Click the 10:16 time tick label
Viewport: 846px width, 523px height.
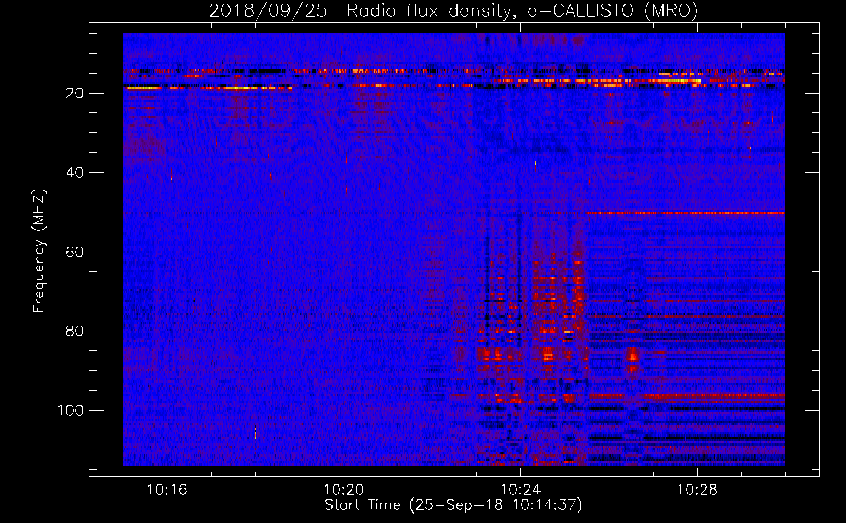pos(167,490)
